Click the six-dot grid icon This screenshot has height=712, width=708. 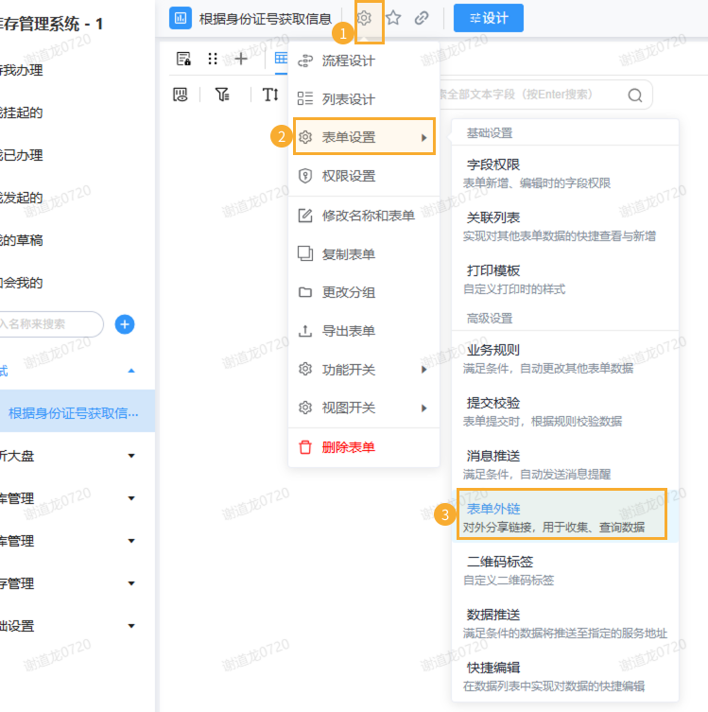[213, 59]
